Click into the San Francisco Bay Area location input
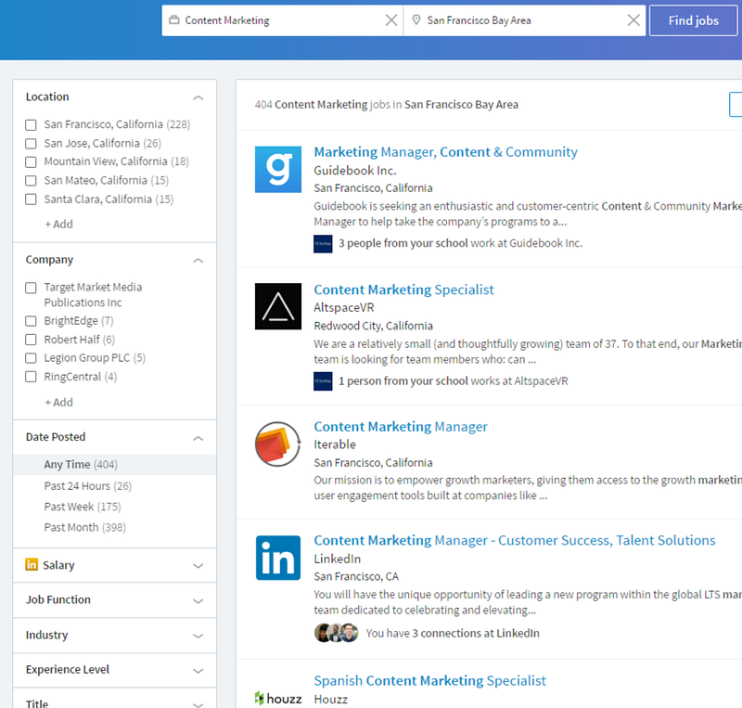This screenshot has width=742, height=708. 524,20
